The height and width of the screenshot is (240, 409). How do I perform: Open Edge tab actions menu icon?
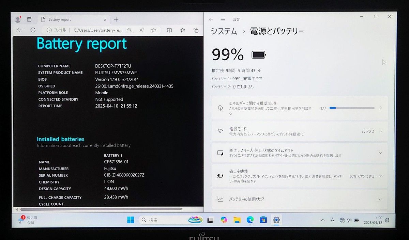(x=29, y=19)
